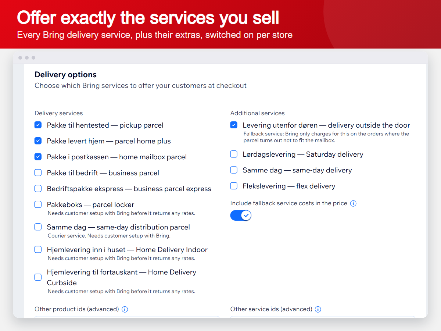
Task: Enable Pakkeboks parcel locker checkbox
Action: click(x=38, y=204)
